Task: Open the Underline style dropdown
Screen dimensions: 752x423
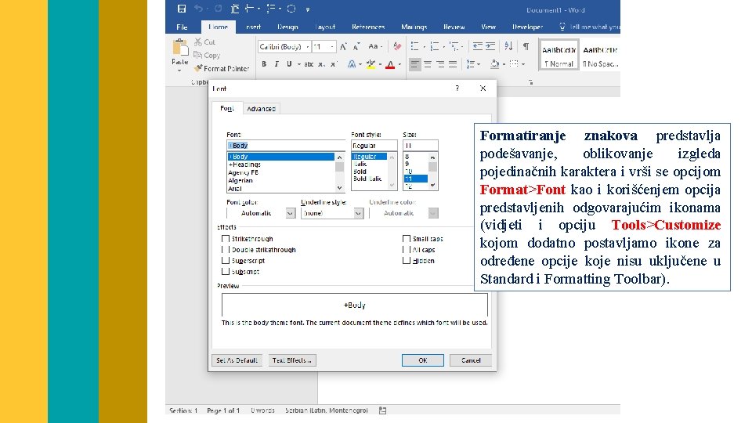Action: click(358, 213)
